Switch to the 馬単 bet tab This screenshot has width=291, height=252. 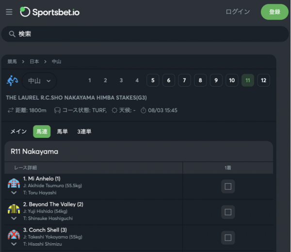62,132
